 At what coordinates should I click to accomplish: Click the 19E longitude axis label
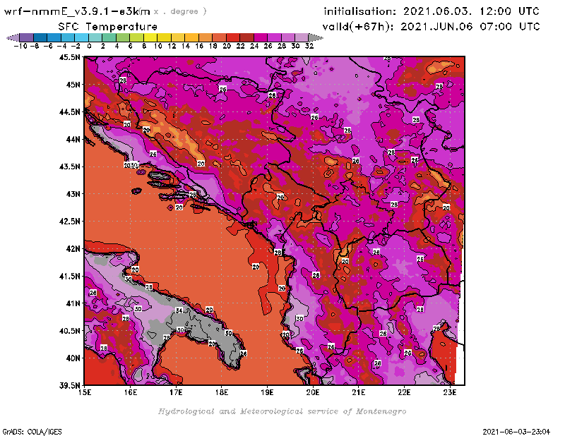(267, 392)
